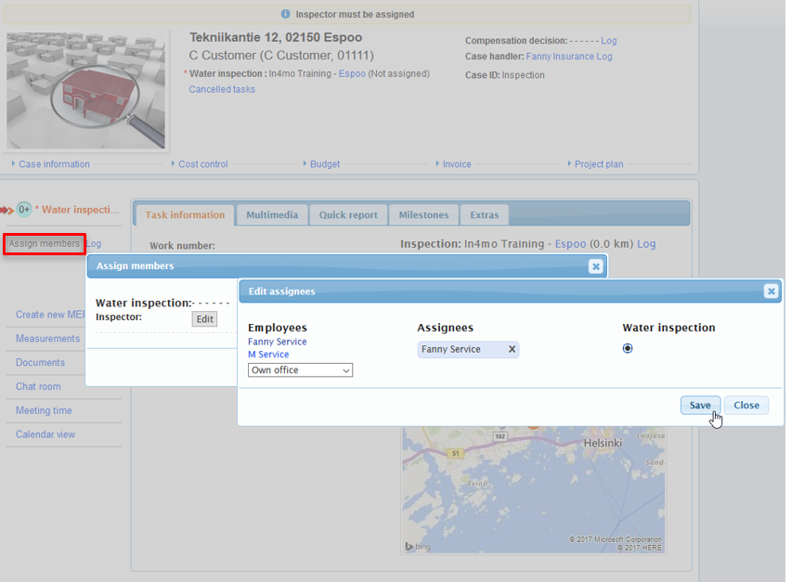Click the 0+ status badge icon
This screenshot has height=582, width=791.
[24, 210]
